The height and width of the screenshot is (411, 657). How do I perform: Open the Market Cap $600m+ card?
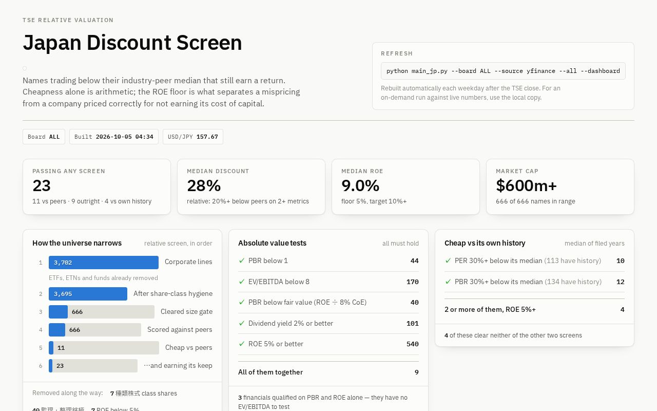(560, 186)
